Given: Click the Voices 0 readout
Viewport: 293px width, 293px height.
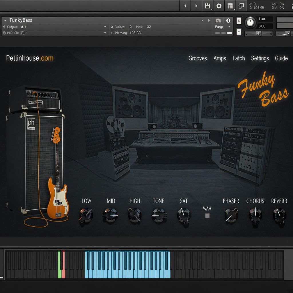Looking at the screenshot, I should [121, 27].
